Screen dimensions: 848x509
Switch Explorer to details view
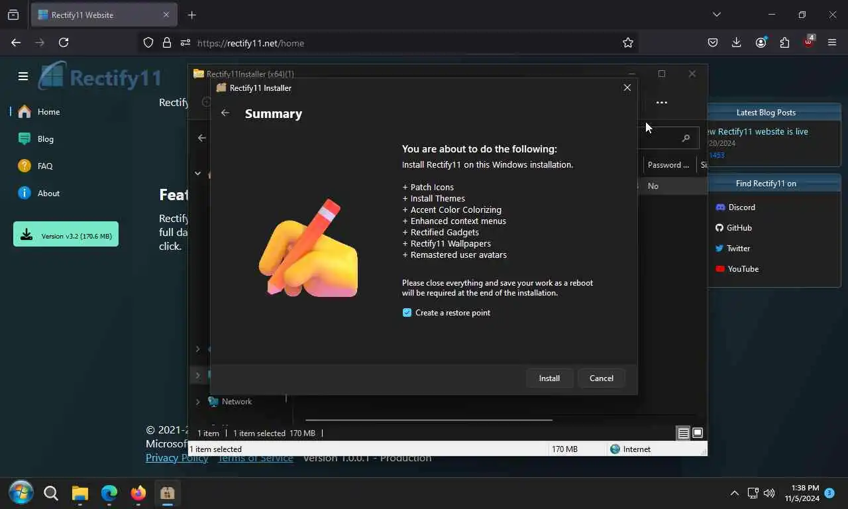tap(683, 433)
